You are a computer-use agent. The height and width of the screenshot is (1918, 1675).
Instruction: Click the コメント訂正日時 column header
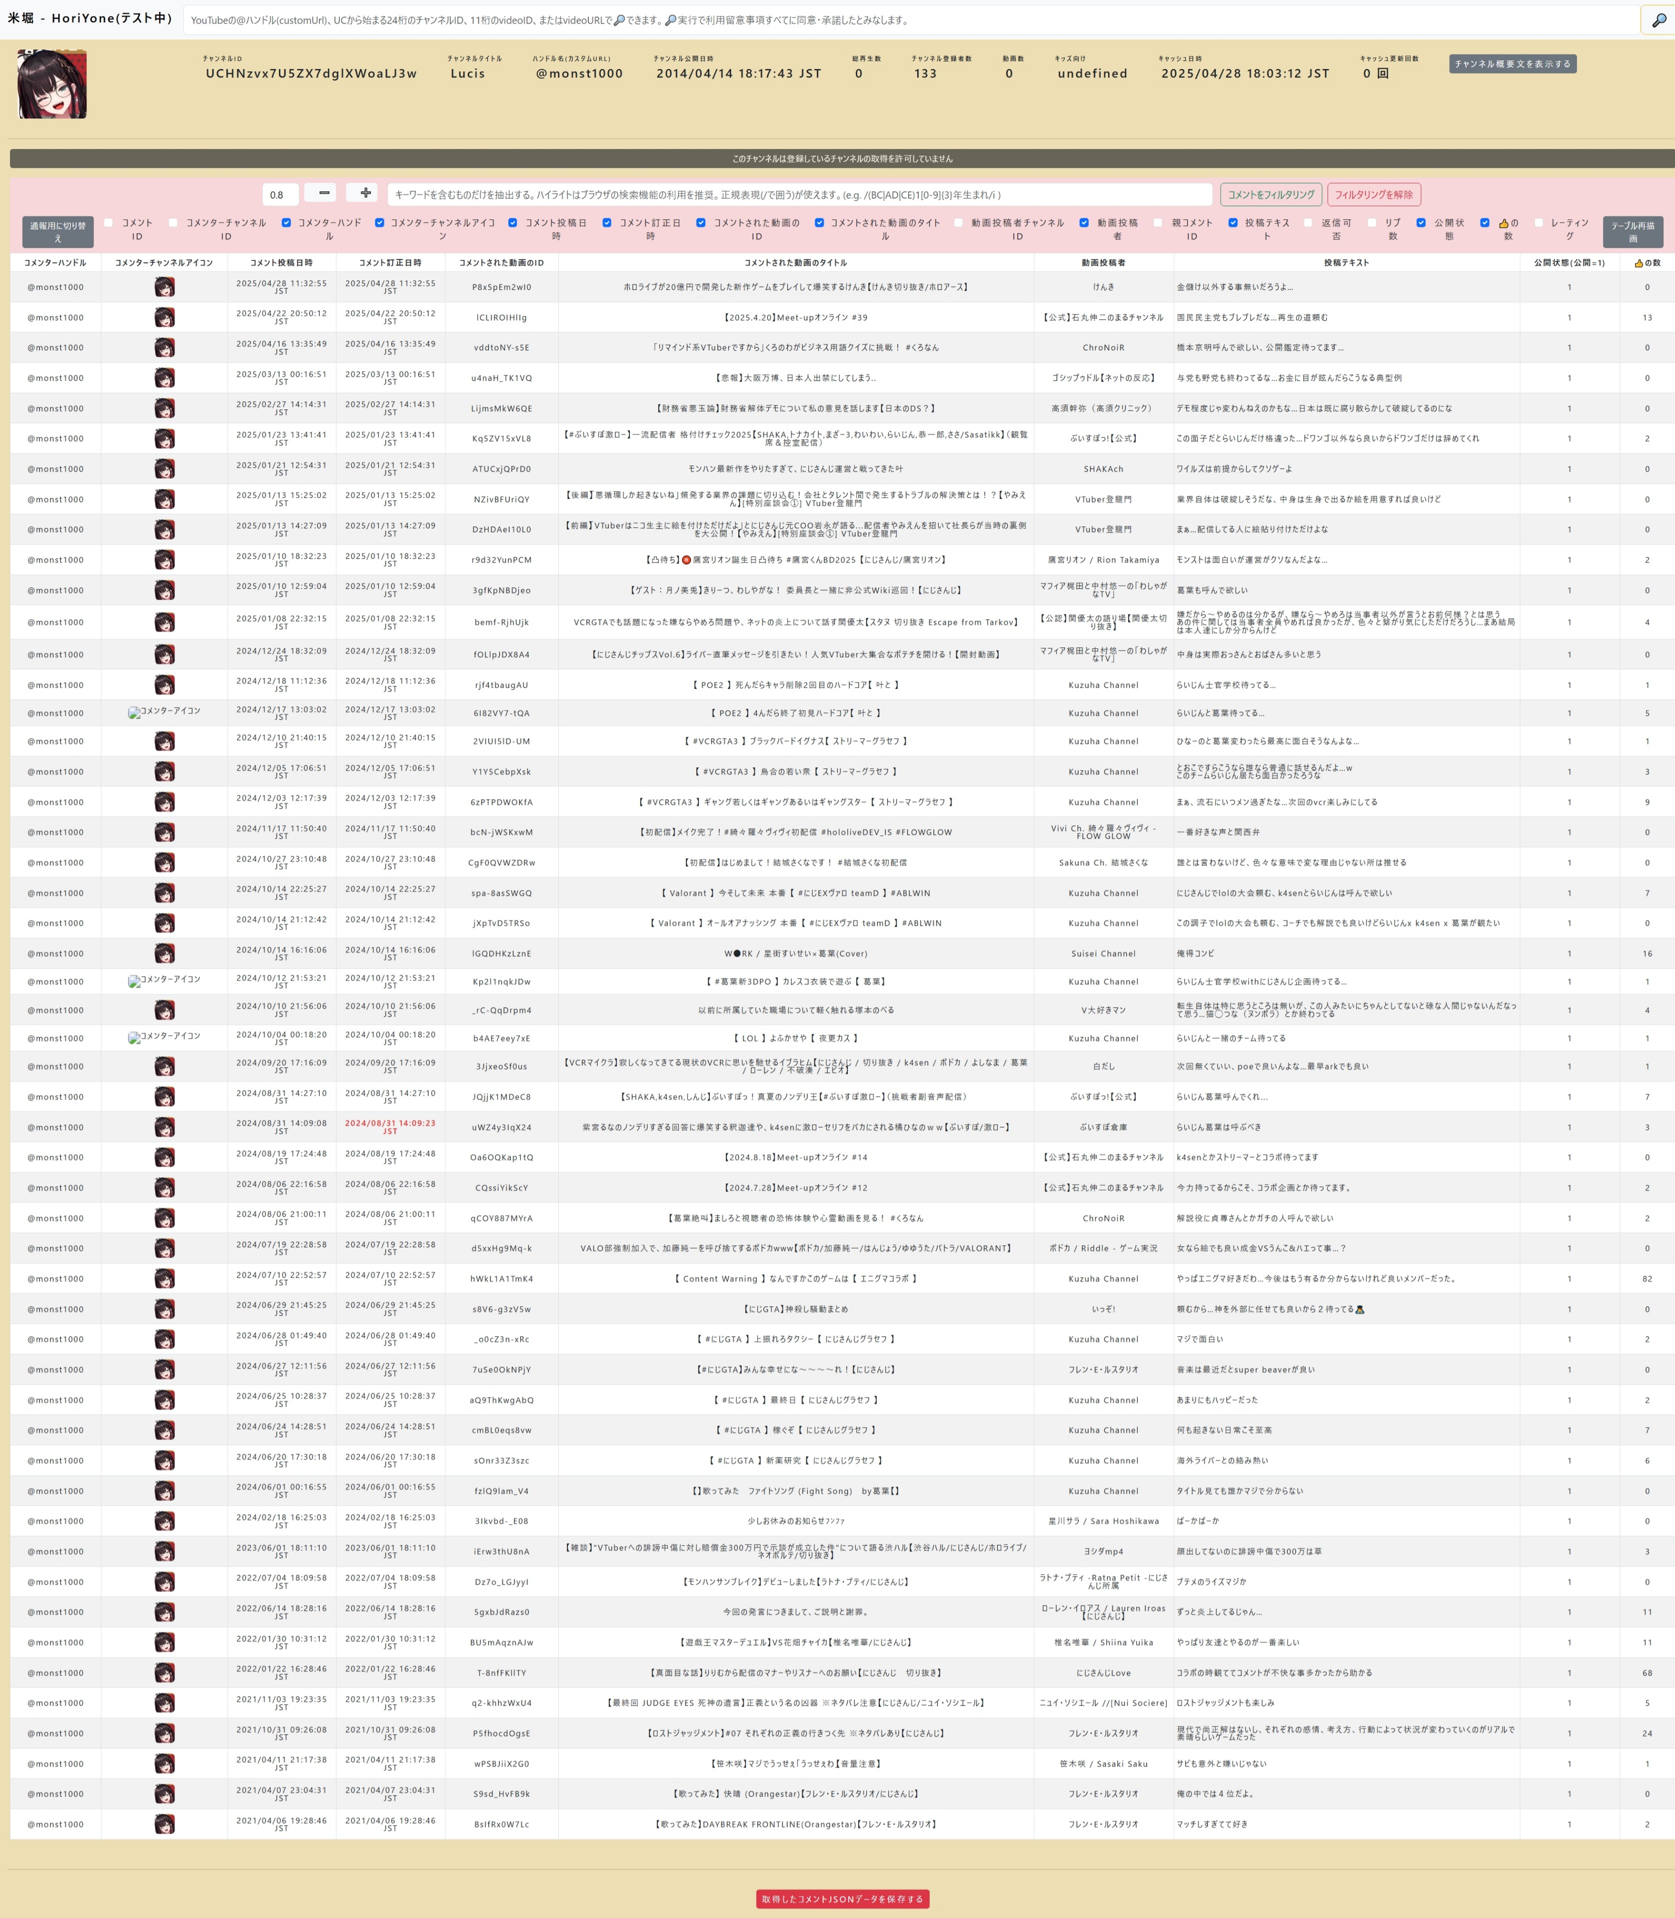[390, 262]
